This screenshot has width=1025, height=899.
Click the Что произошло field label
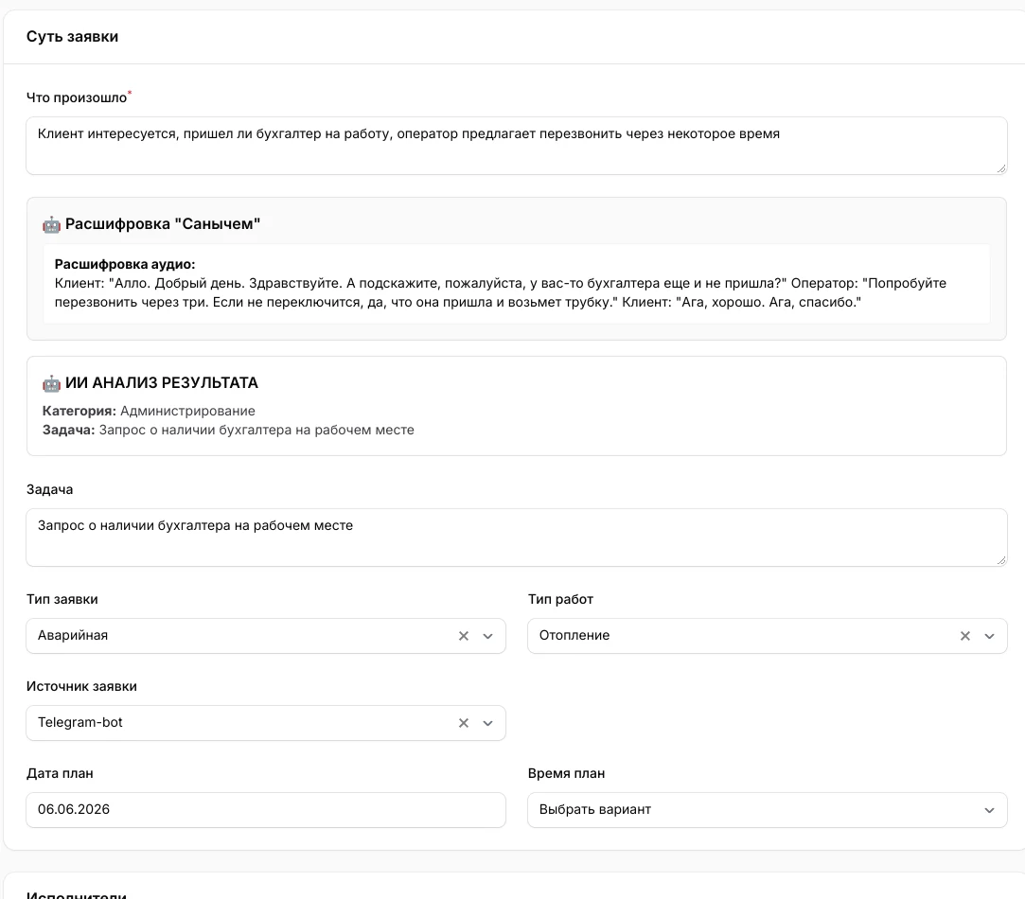click(77, 97)
